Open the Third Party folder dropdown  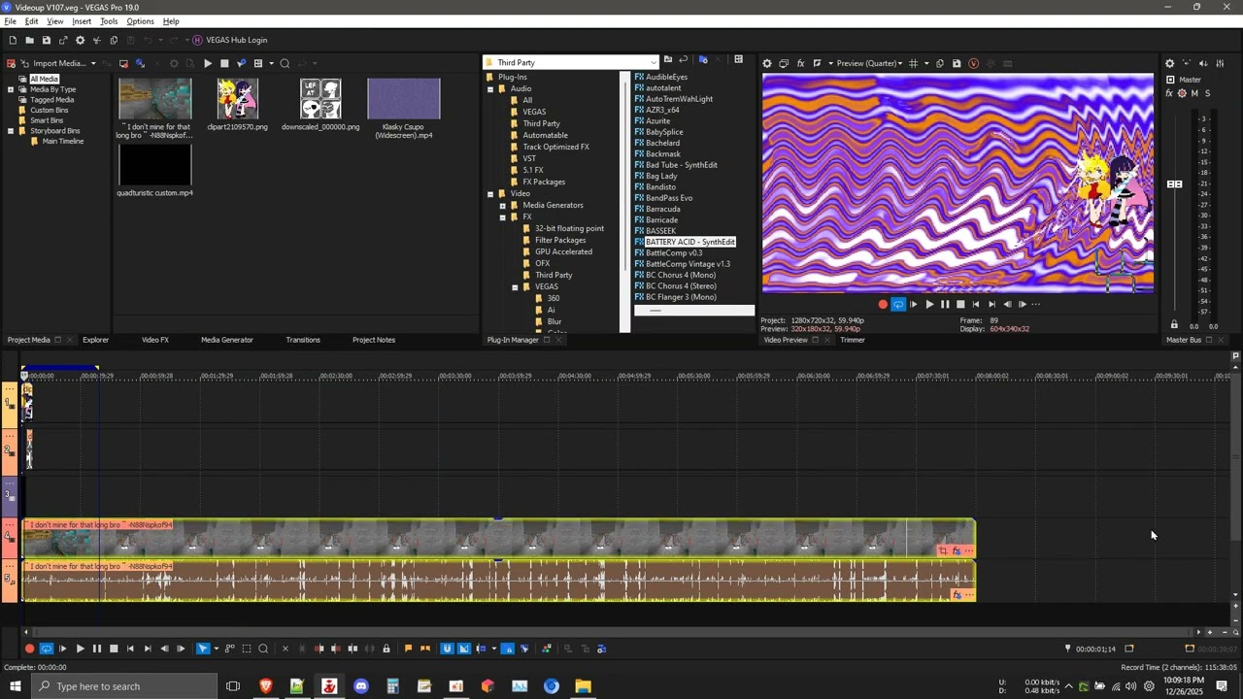pyautogui.click(x=654, y=62)
